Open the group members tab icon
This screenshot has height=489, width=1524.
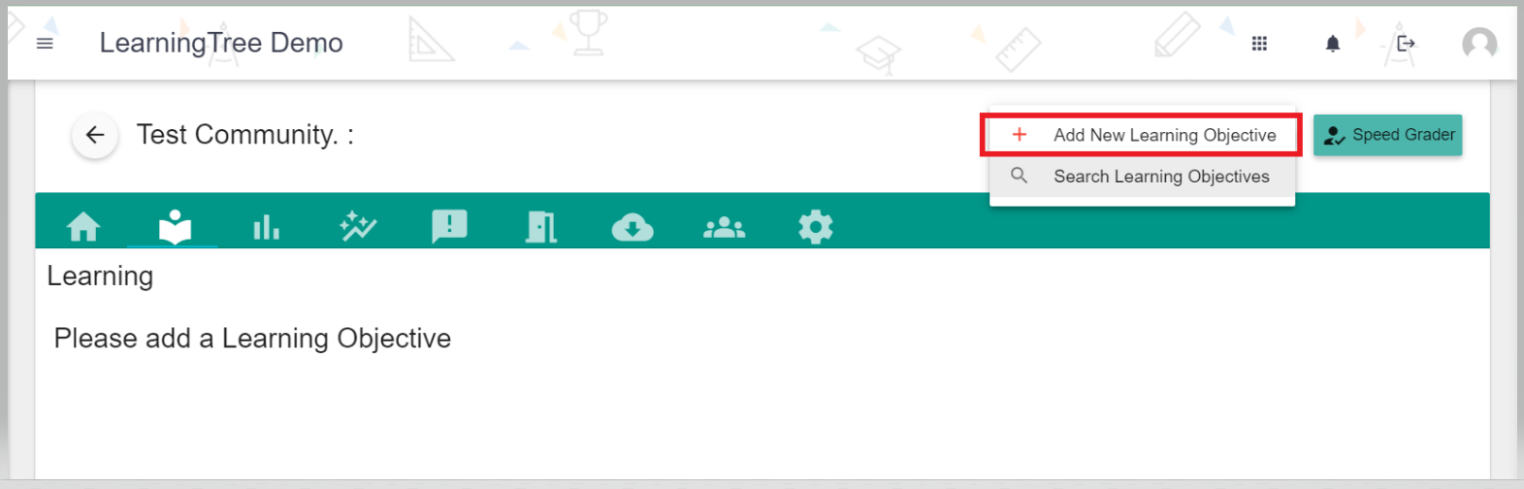coord(724,227)
